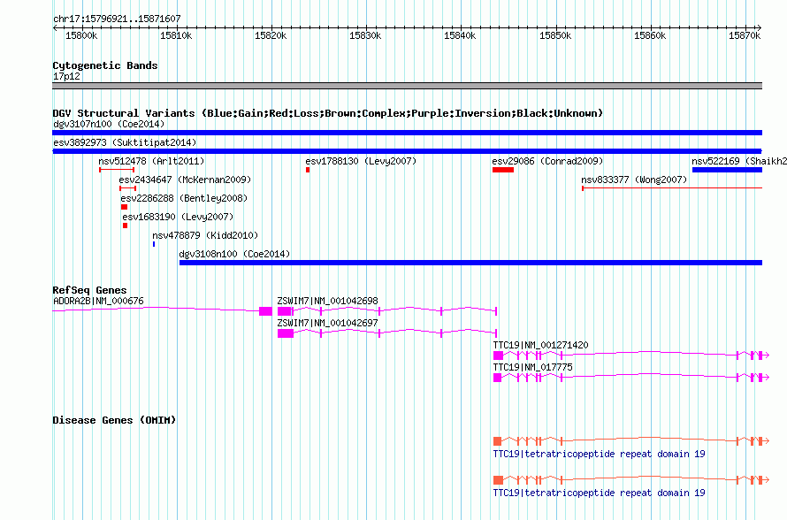Click the 17p12 band label
This screenshot has width=787, height=520.
[66, 76]
